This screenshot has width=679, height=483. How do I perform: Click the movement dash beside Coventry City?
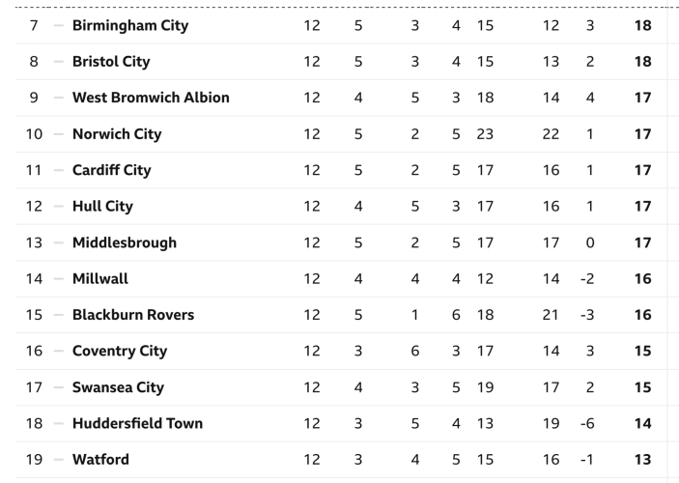58,351
